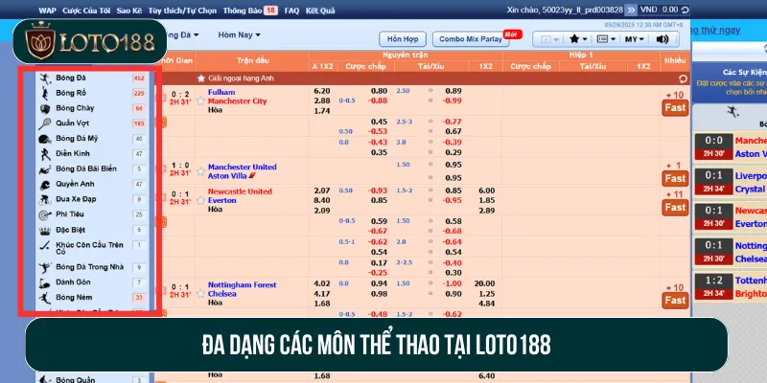Viewport: 767px width, 383px height.
Task: Choose the Bóng Chày baseball glove icon
Action: tap(45, 108)
